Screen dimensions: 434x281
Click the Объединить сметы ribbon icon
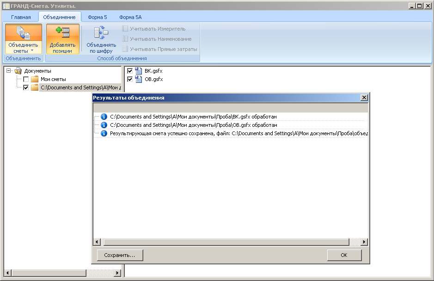click(23, 32)
